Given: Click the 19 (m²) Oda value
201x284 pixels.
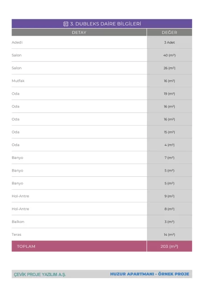Looking at the screenshot, I should click(169, 94).
